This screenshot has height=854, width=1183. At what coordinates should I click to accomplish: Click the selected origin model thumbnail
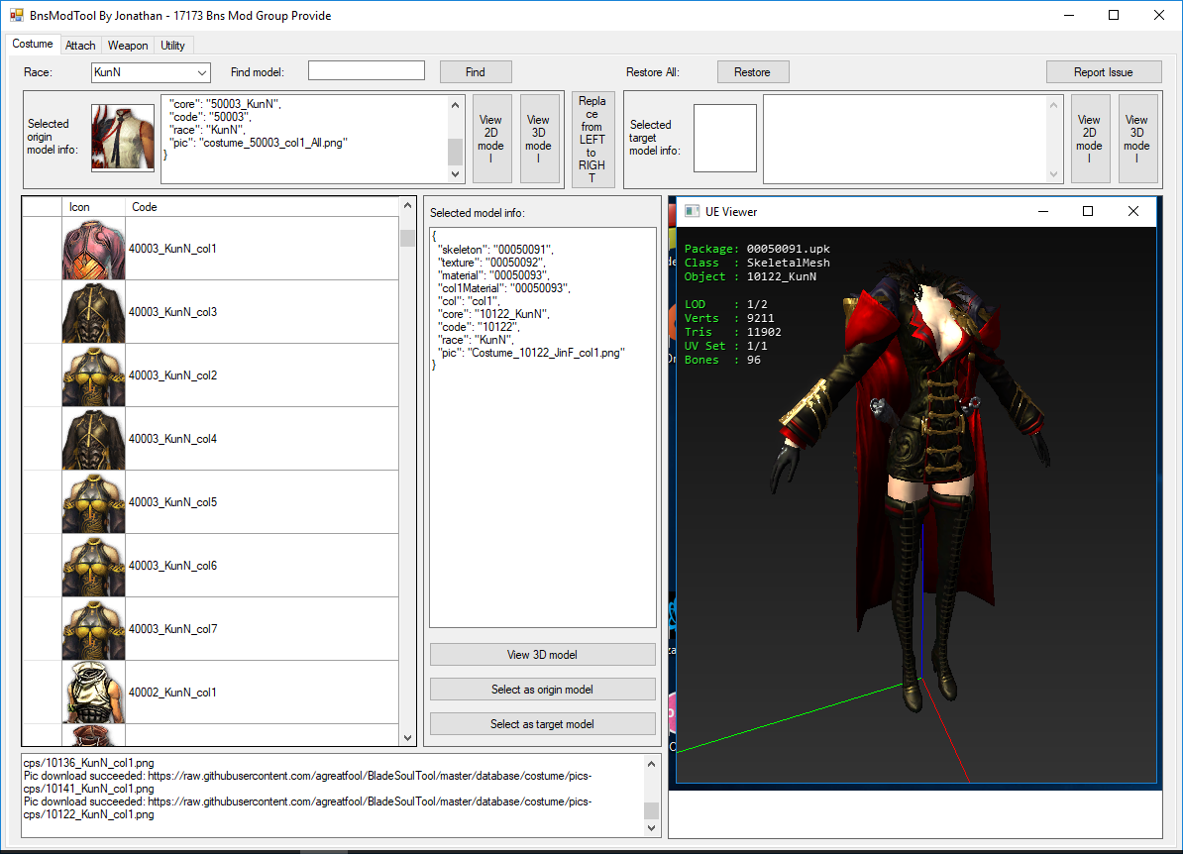[x=123, y=138]
